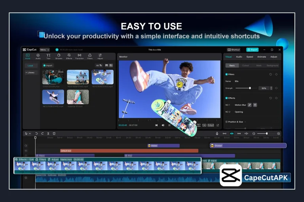
Task: Add keyframe diamond for Filters section
Action: pos(276,74)
